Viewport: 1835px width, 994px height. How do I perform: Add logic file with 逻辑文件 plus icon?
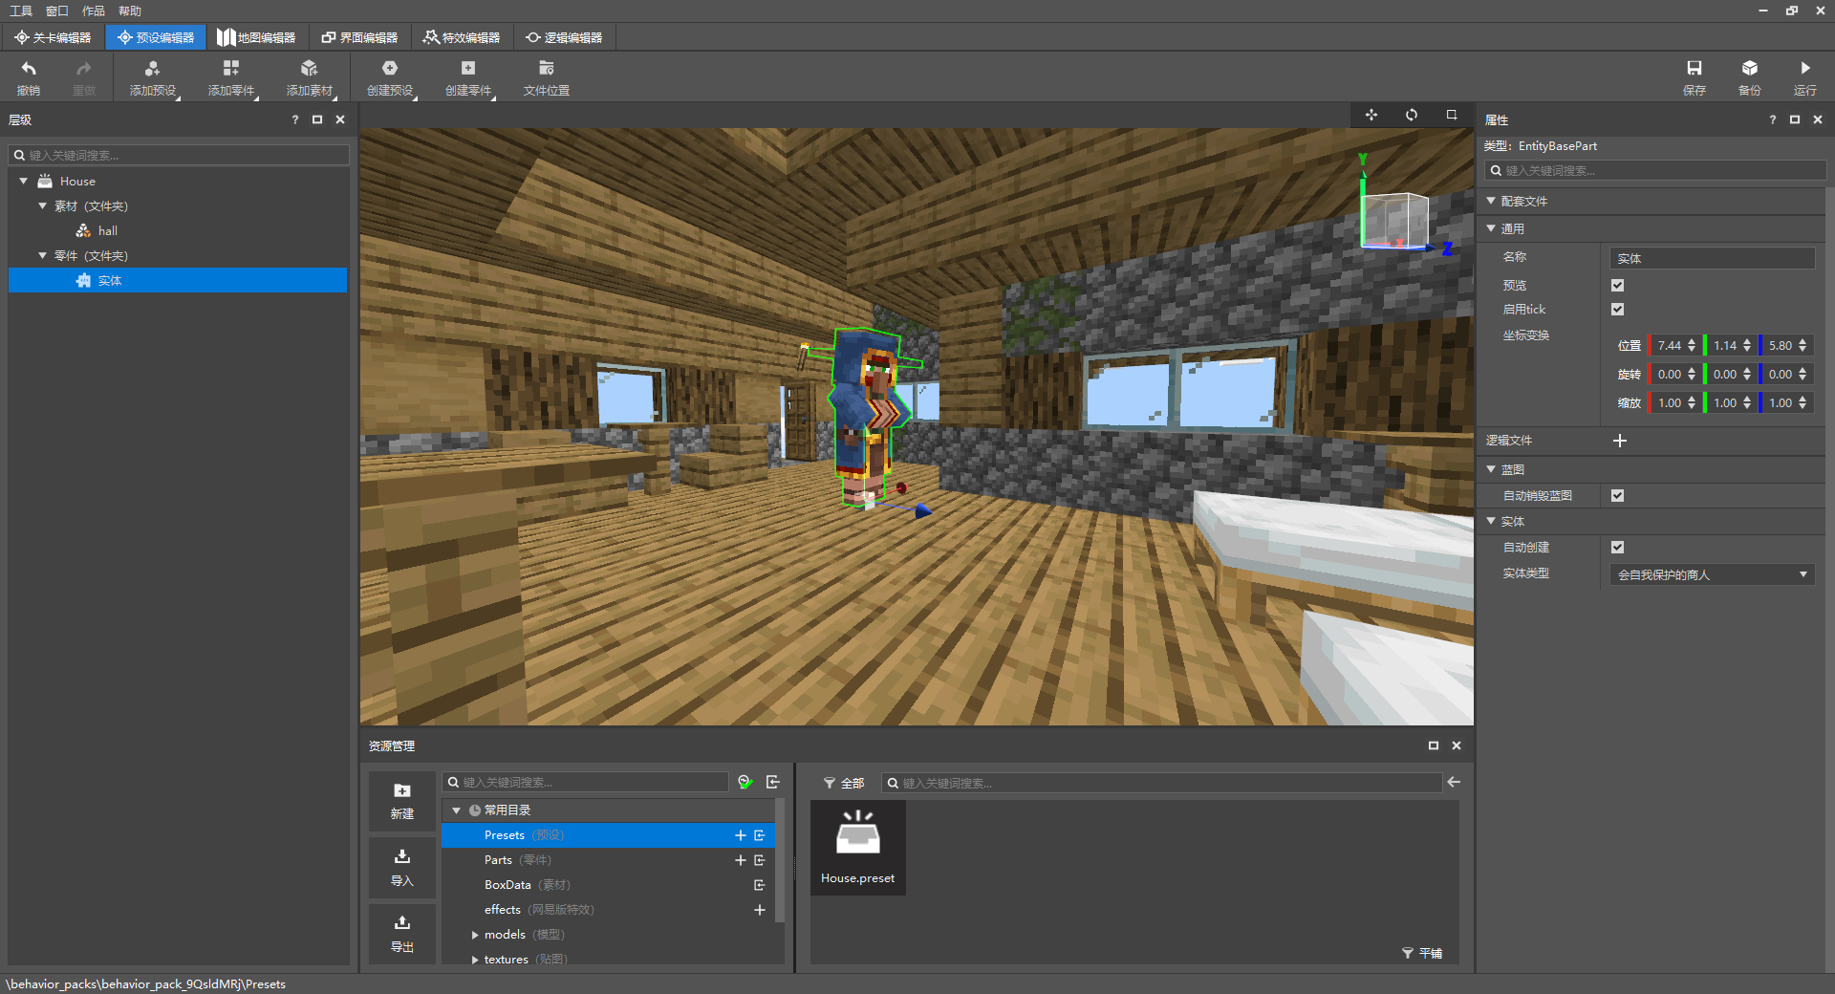[x=1620, y=441]
